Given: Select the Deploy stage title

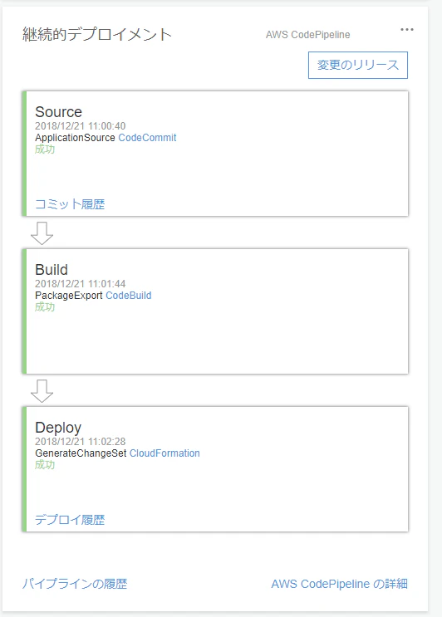Looking at the screenshot, I should (x=58, y=428).
